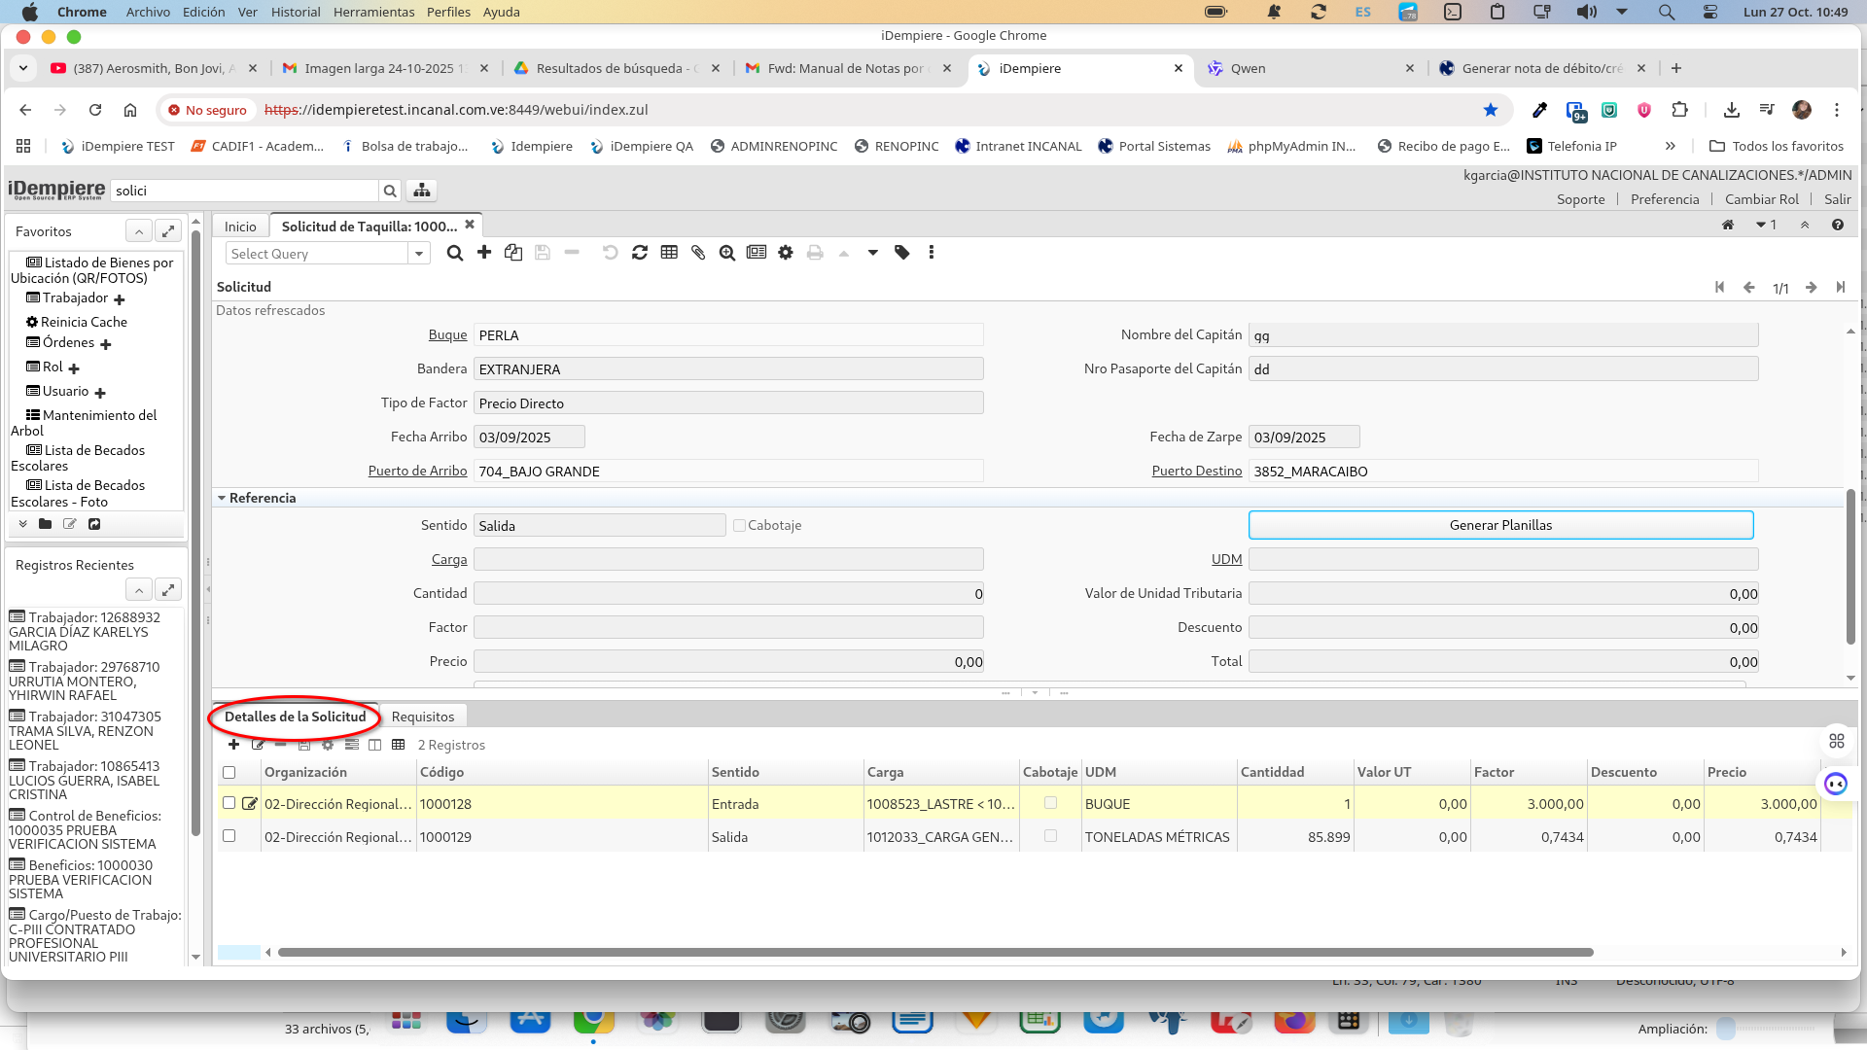Screen dimensions: 1867x1050
Task: Click the Zoom Across magnifier icon
Action: click(x=727, y=253)
